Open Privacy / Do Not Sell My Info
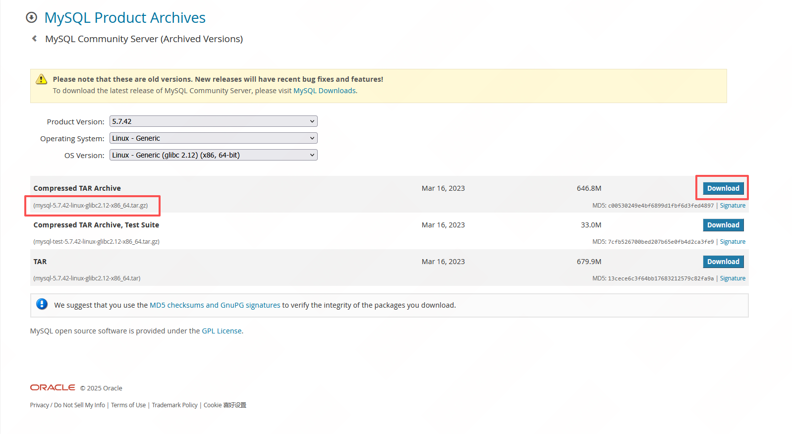792x434 pixels. coord(67,405)
